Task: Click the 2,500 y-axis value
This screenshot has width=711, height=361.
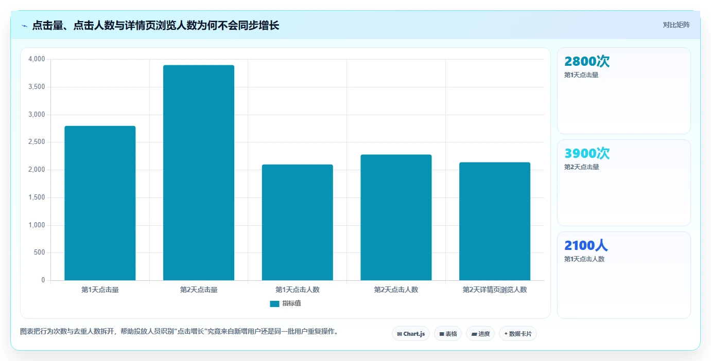Action: tap(37, 142)
